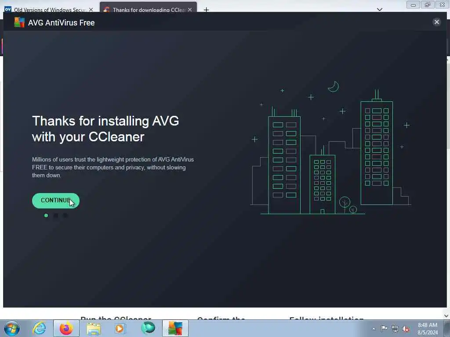This screenshot has width=450, height=337.
Task: Minimize the browser window
Action: pos(413,5)
